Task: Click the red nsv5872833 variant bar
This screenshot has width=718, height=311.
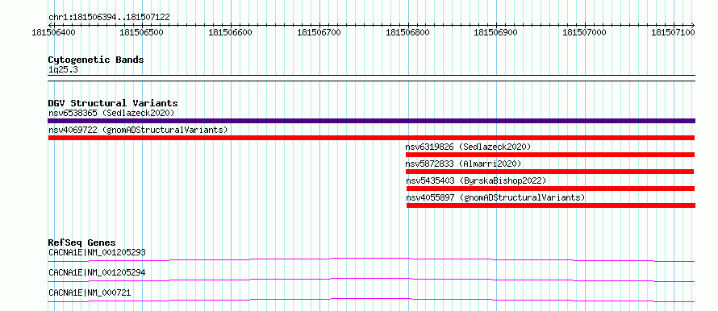Action: click(x=549, y=172)
